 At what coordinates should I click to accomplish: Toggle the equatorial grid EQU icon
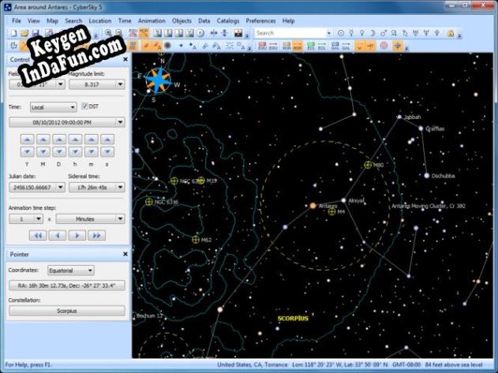(x=262, y=46)
